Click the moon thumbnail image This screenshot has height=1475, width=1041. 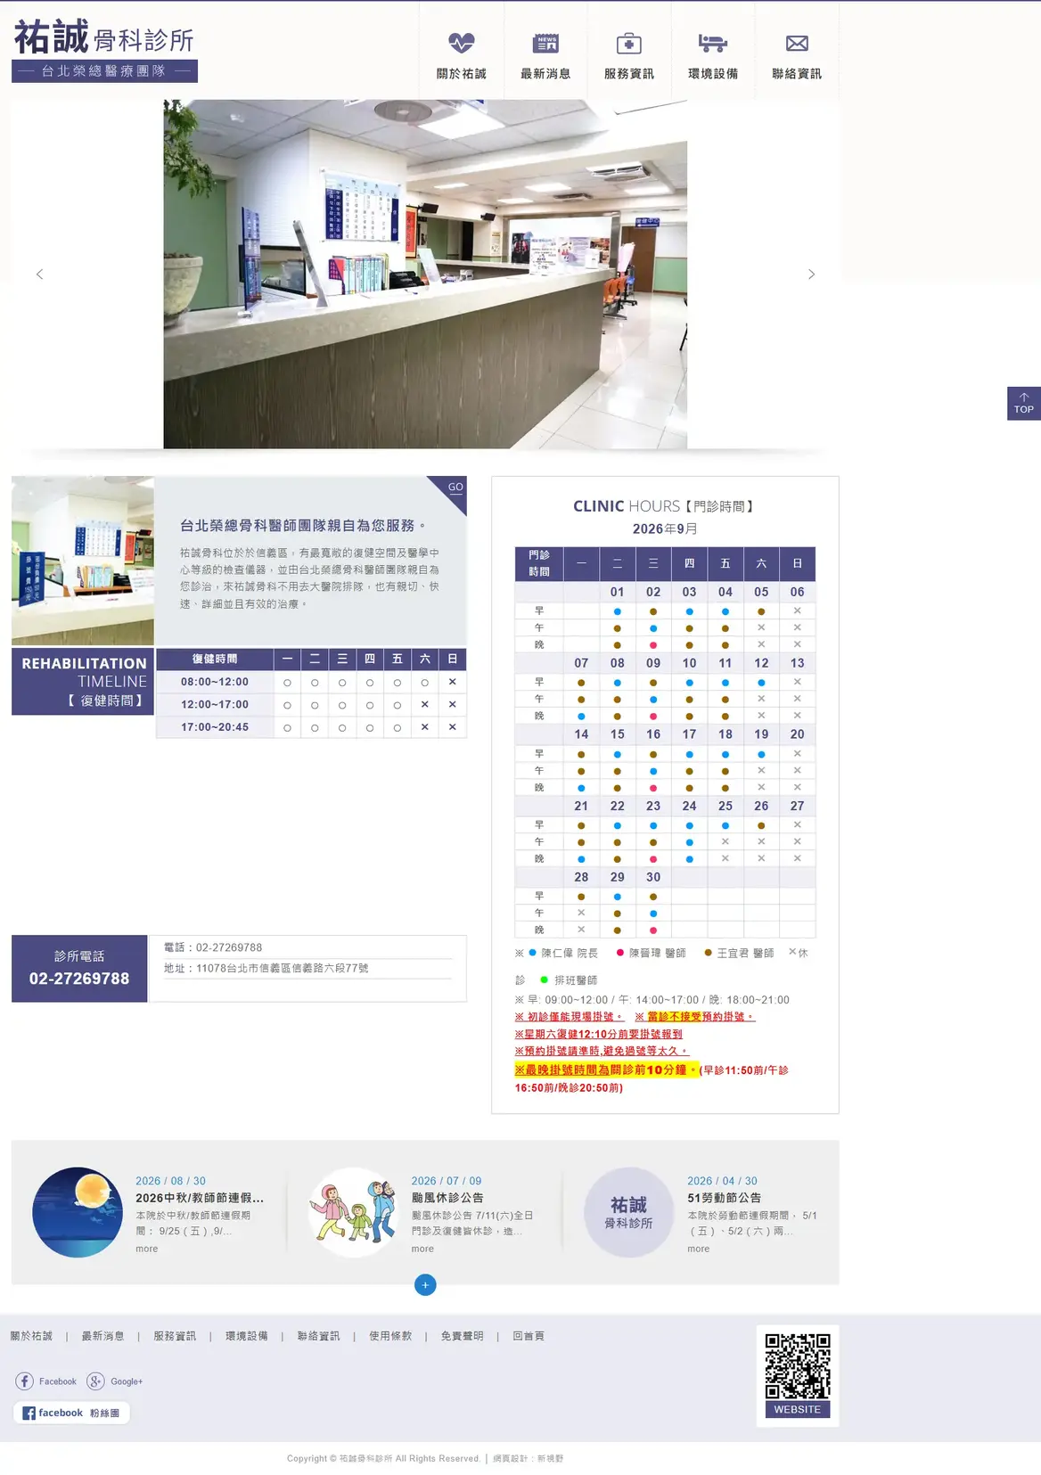point(78,1212)
